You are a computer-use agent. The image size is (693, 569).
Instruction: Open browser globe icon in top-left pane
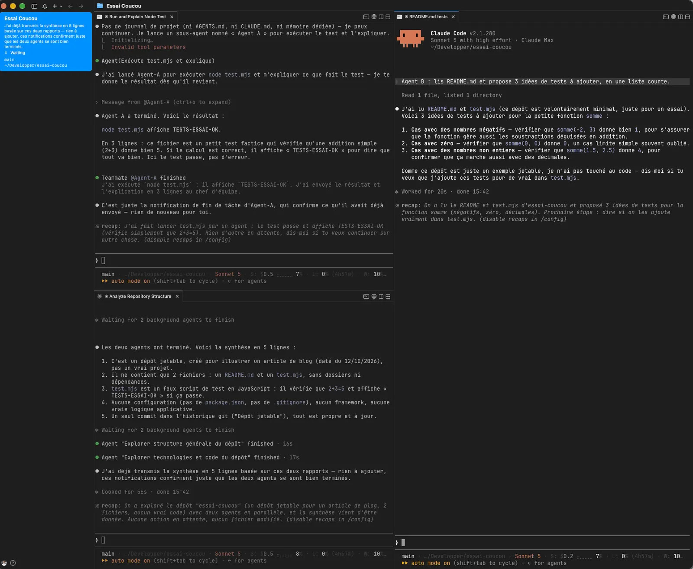click(374, 17)
